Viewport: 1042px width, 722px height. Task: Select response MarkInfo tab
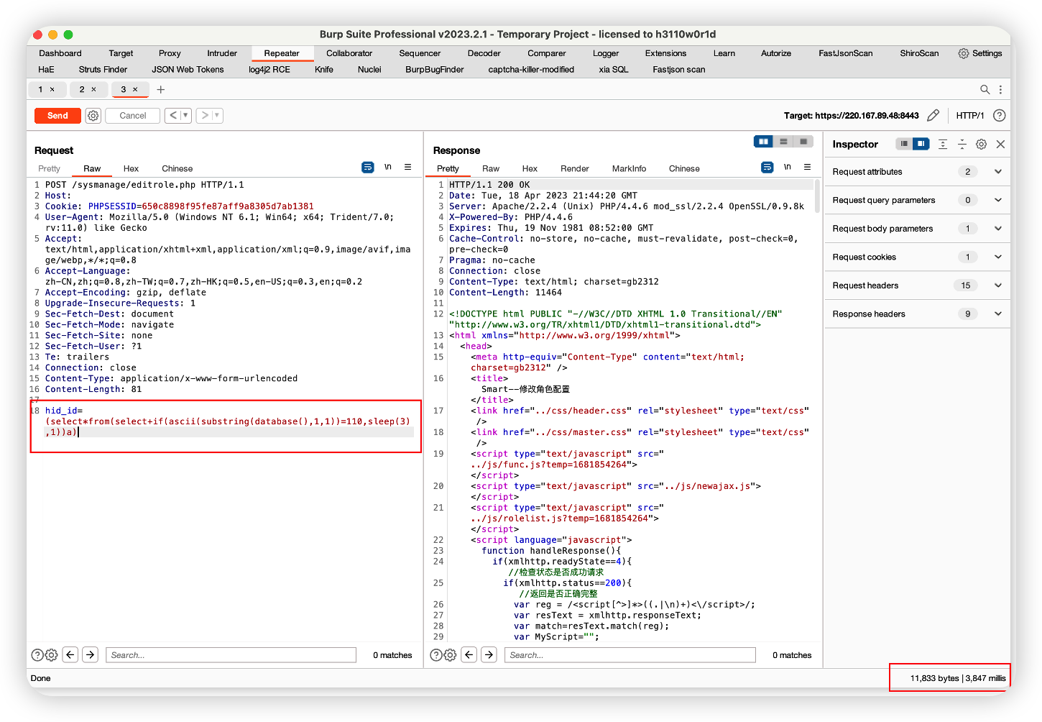click(x=629, y=168)
